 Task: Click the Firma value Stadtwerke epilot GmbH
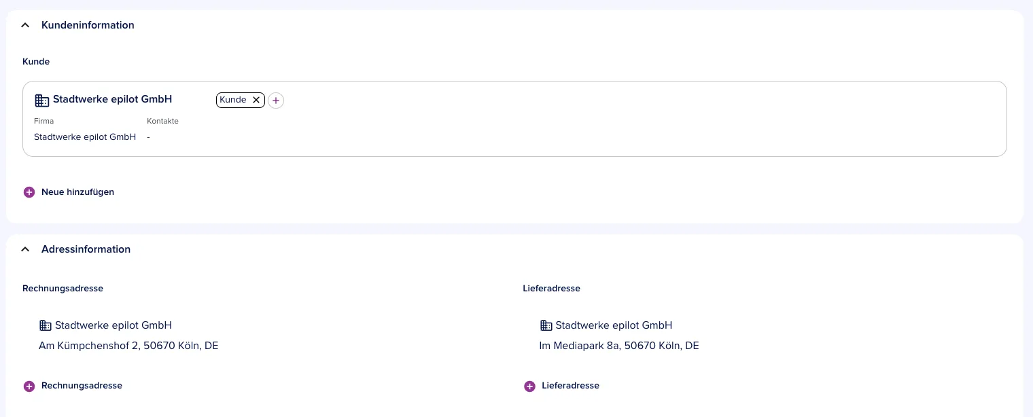pyautogui.click(x=85, y=137)
